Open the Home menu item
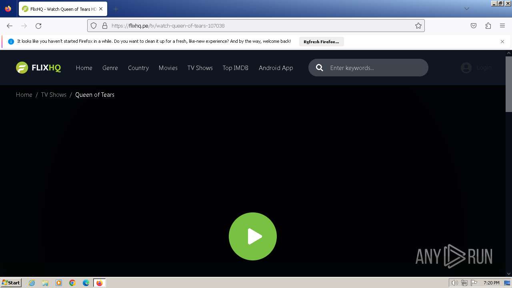Image resolution: width=512 pixels, height=288 pixels. (x=84, y=68)
